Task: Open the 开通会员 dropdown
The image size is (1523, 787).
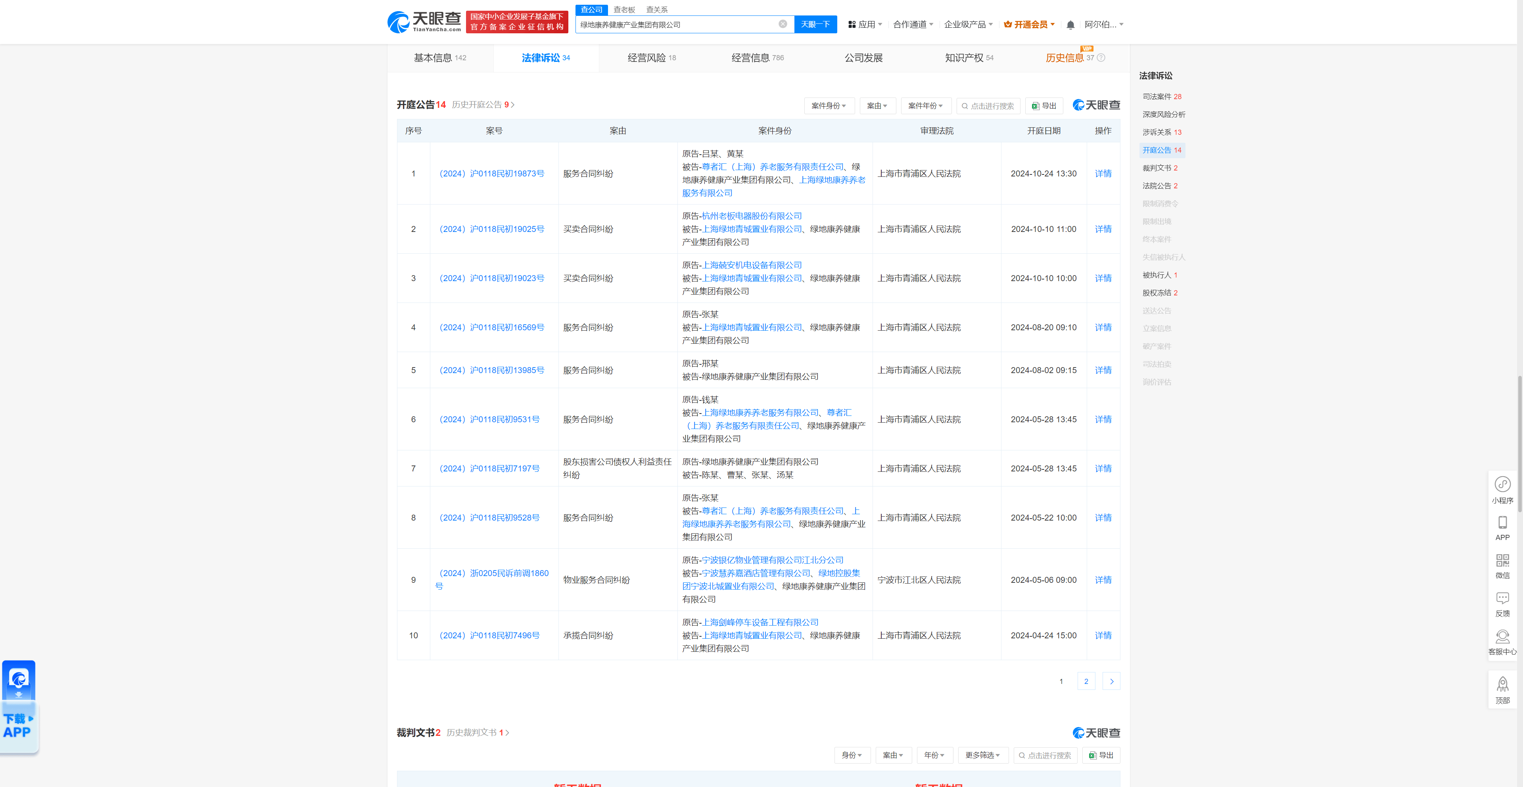Action: click(1029, 24)
